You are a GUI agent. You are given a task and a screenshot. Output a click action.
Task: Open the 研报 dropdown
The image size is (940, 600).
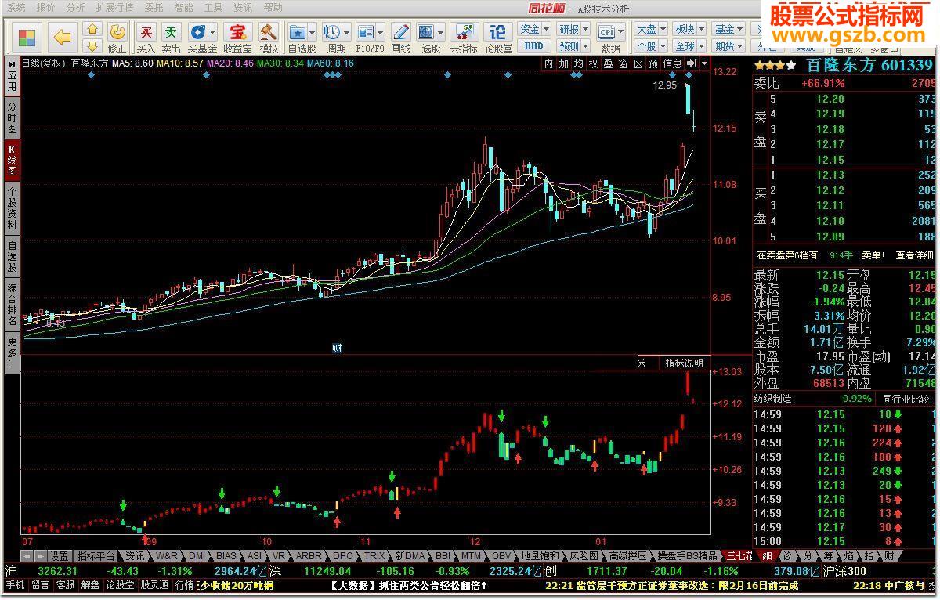[574, 30]
